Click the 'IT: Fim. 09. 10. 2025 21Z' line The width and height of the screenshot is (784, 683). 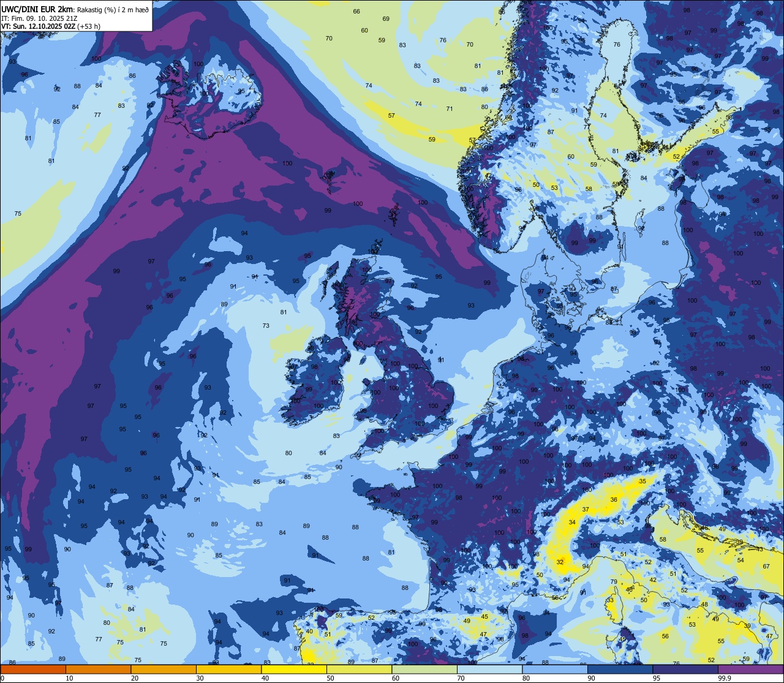39,18
